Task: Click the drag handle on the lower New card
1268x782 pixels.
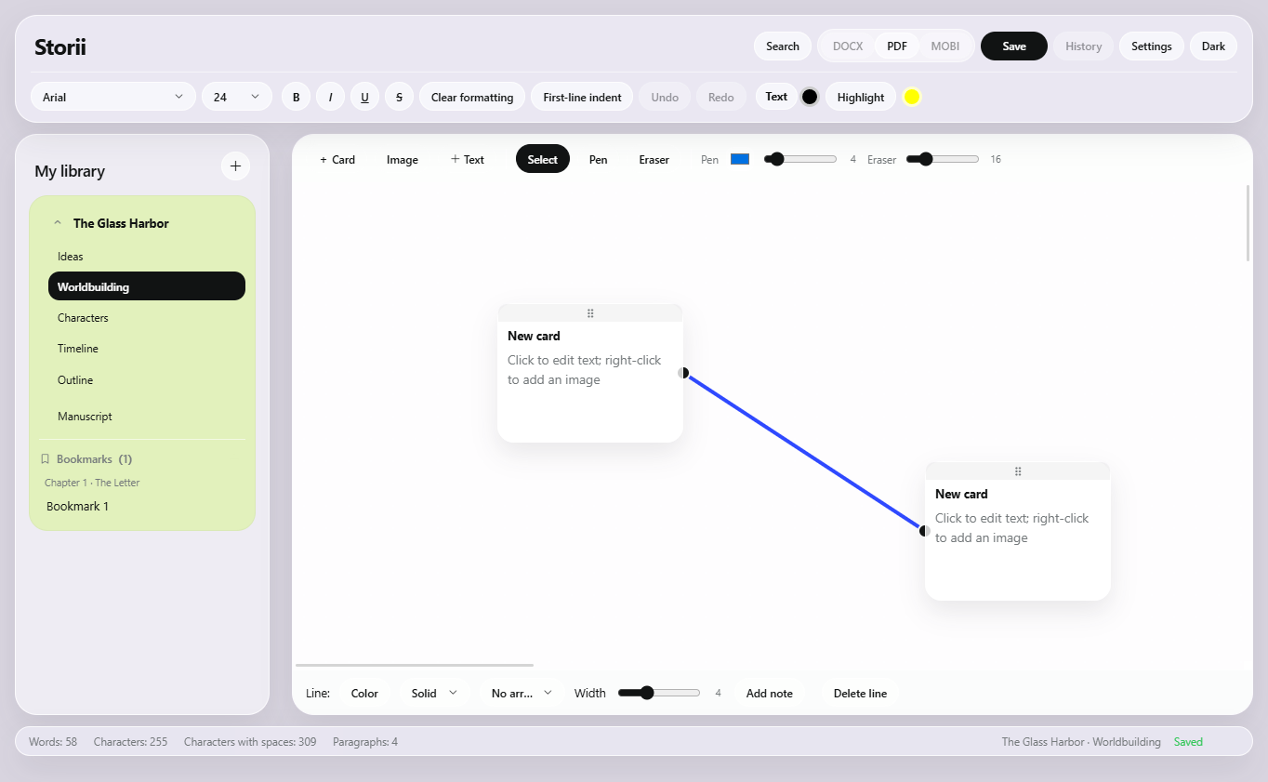Action: point(1018,471)
